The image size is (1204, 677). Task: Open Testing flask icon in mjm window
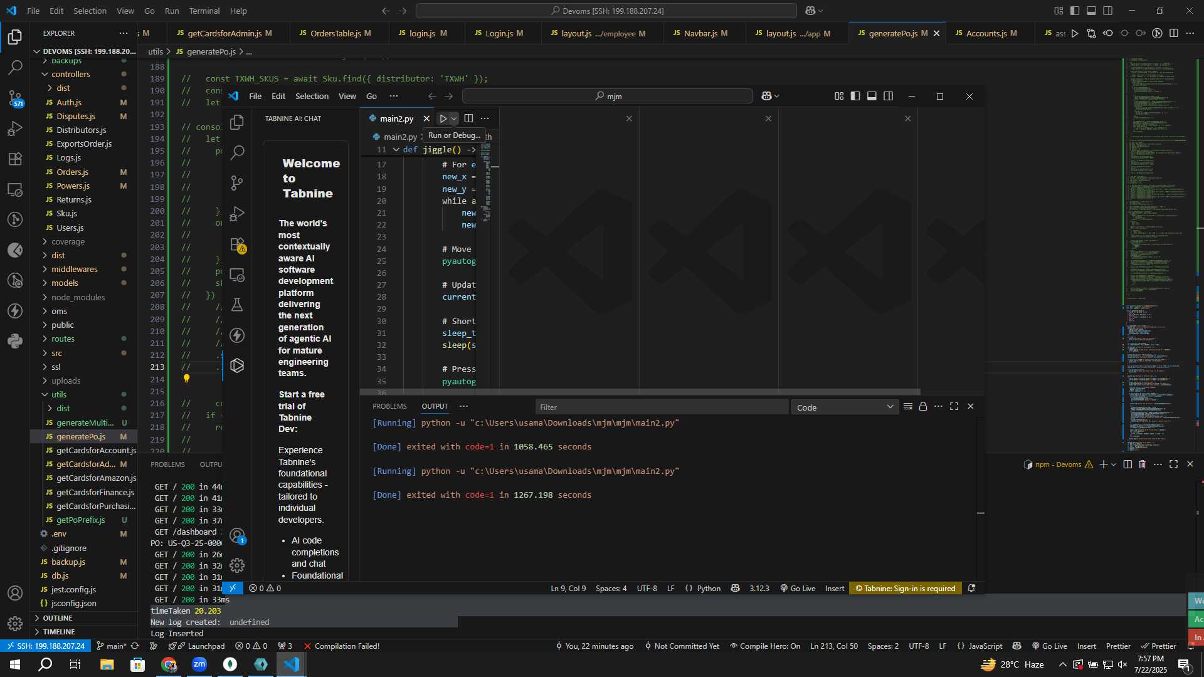point(237,305)
